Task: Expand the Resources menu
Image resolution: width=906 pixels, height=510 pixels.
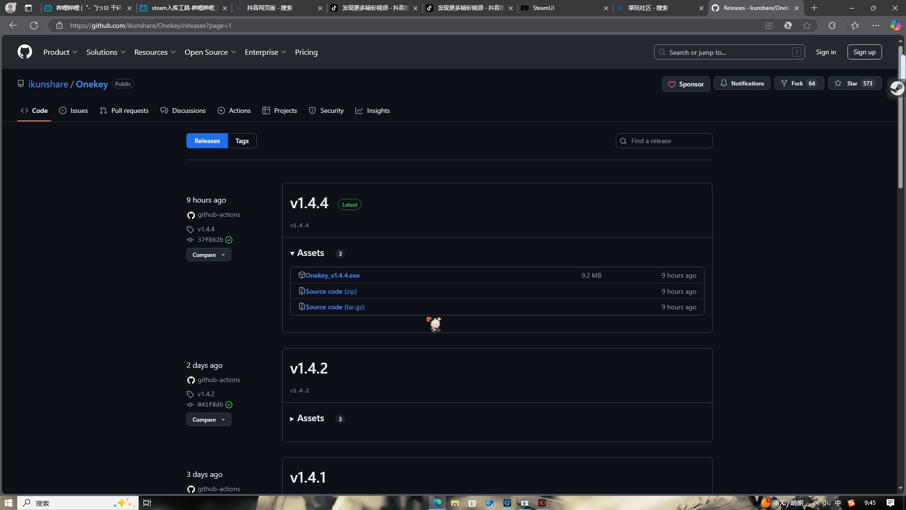Action: coord(155,52)
